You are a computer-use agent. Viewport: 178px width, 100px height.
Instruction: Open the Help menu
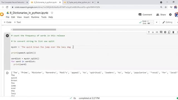51,17
